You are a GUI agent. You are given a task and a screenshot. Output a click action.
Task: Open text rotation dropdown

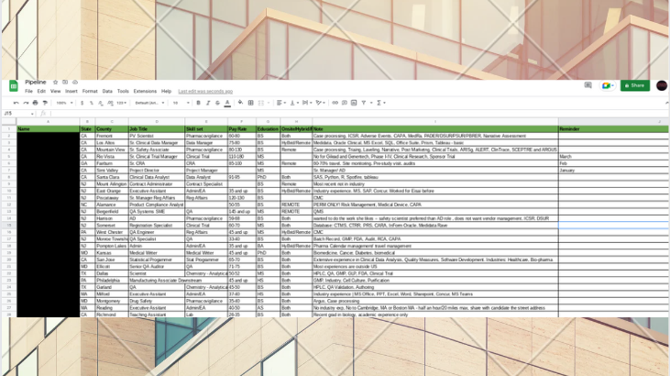coord(320,103)
